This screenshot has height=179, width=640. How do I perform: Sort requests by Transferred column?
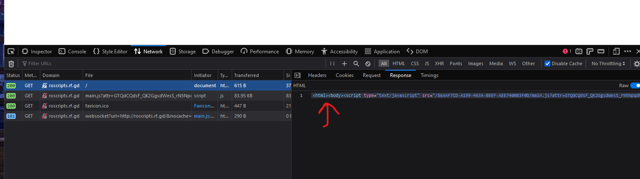247,75
